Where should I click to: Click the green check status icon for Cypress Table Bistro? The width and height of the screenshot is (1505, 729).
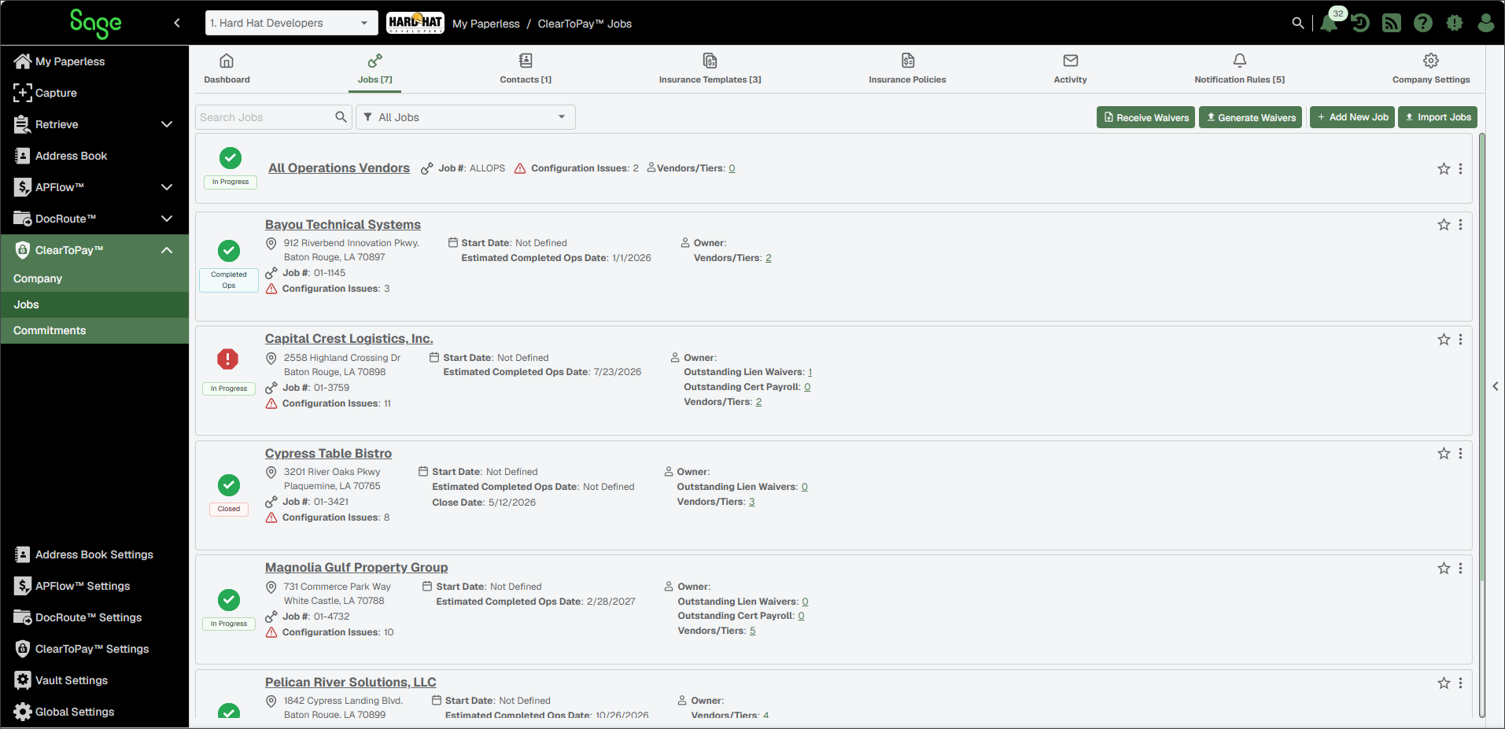pyautogui.click(x=229, y=484)
